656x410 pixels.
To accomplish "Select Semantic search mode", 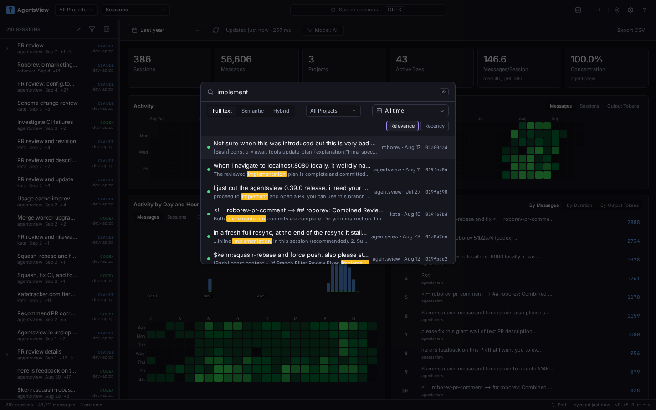I will 252,111.
